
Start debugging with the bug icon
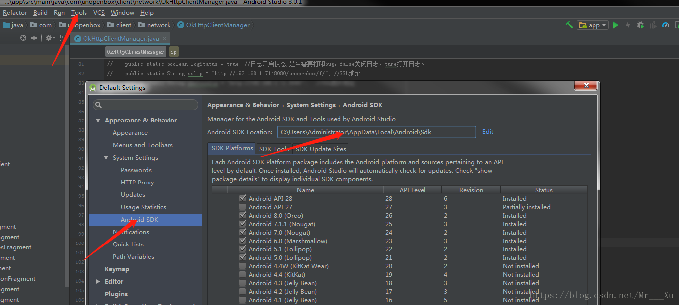click(640, 25)
